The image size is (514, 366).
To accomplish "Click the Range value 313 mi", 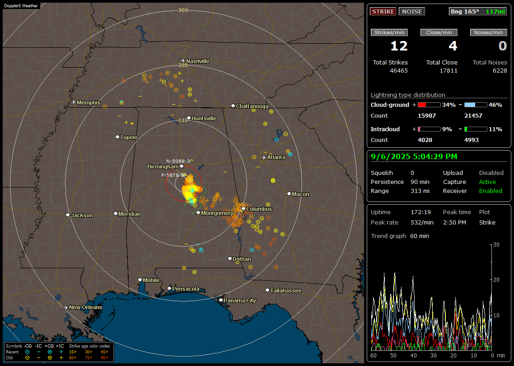I will (x=420, y=191).
